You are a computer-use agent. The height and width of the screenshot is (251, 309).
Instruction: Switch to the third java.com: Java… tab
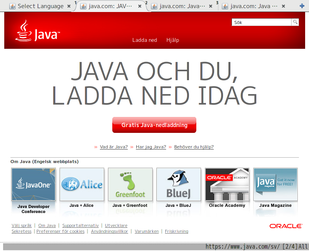182,6
